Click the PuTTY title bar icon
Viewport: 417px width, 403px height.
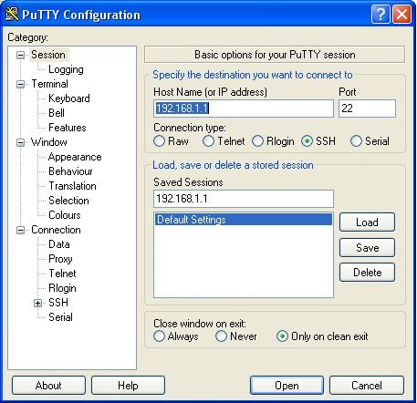click(12, 14)
